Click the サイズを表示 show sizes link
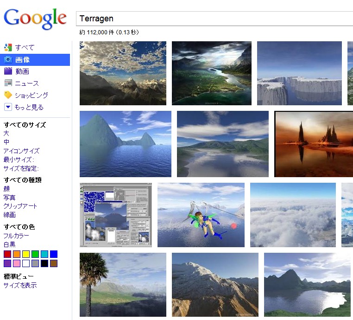 click(20, 285)
